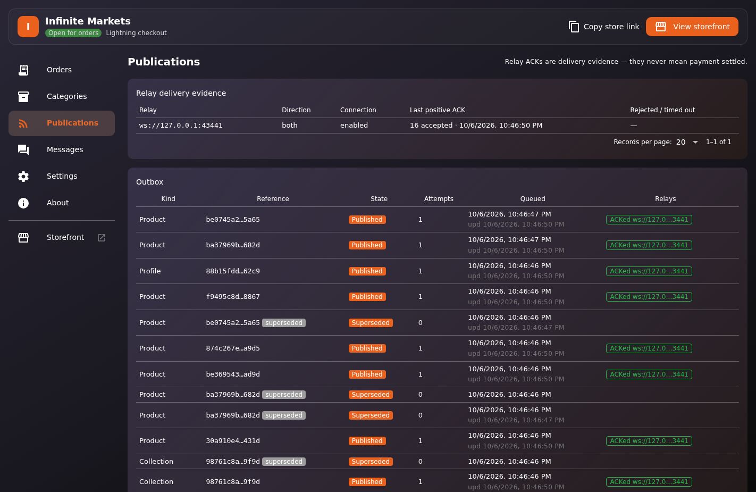Open the Messages chat bubble icon
This screenshot has height=492, width=756.
[23, 150]
